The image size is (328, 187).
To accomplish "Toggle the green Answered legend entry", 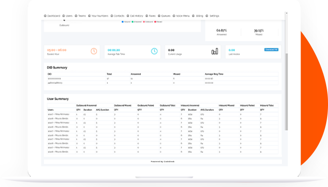I will tap(137, 22).
